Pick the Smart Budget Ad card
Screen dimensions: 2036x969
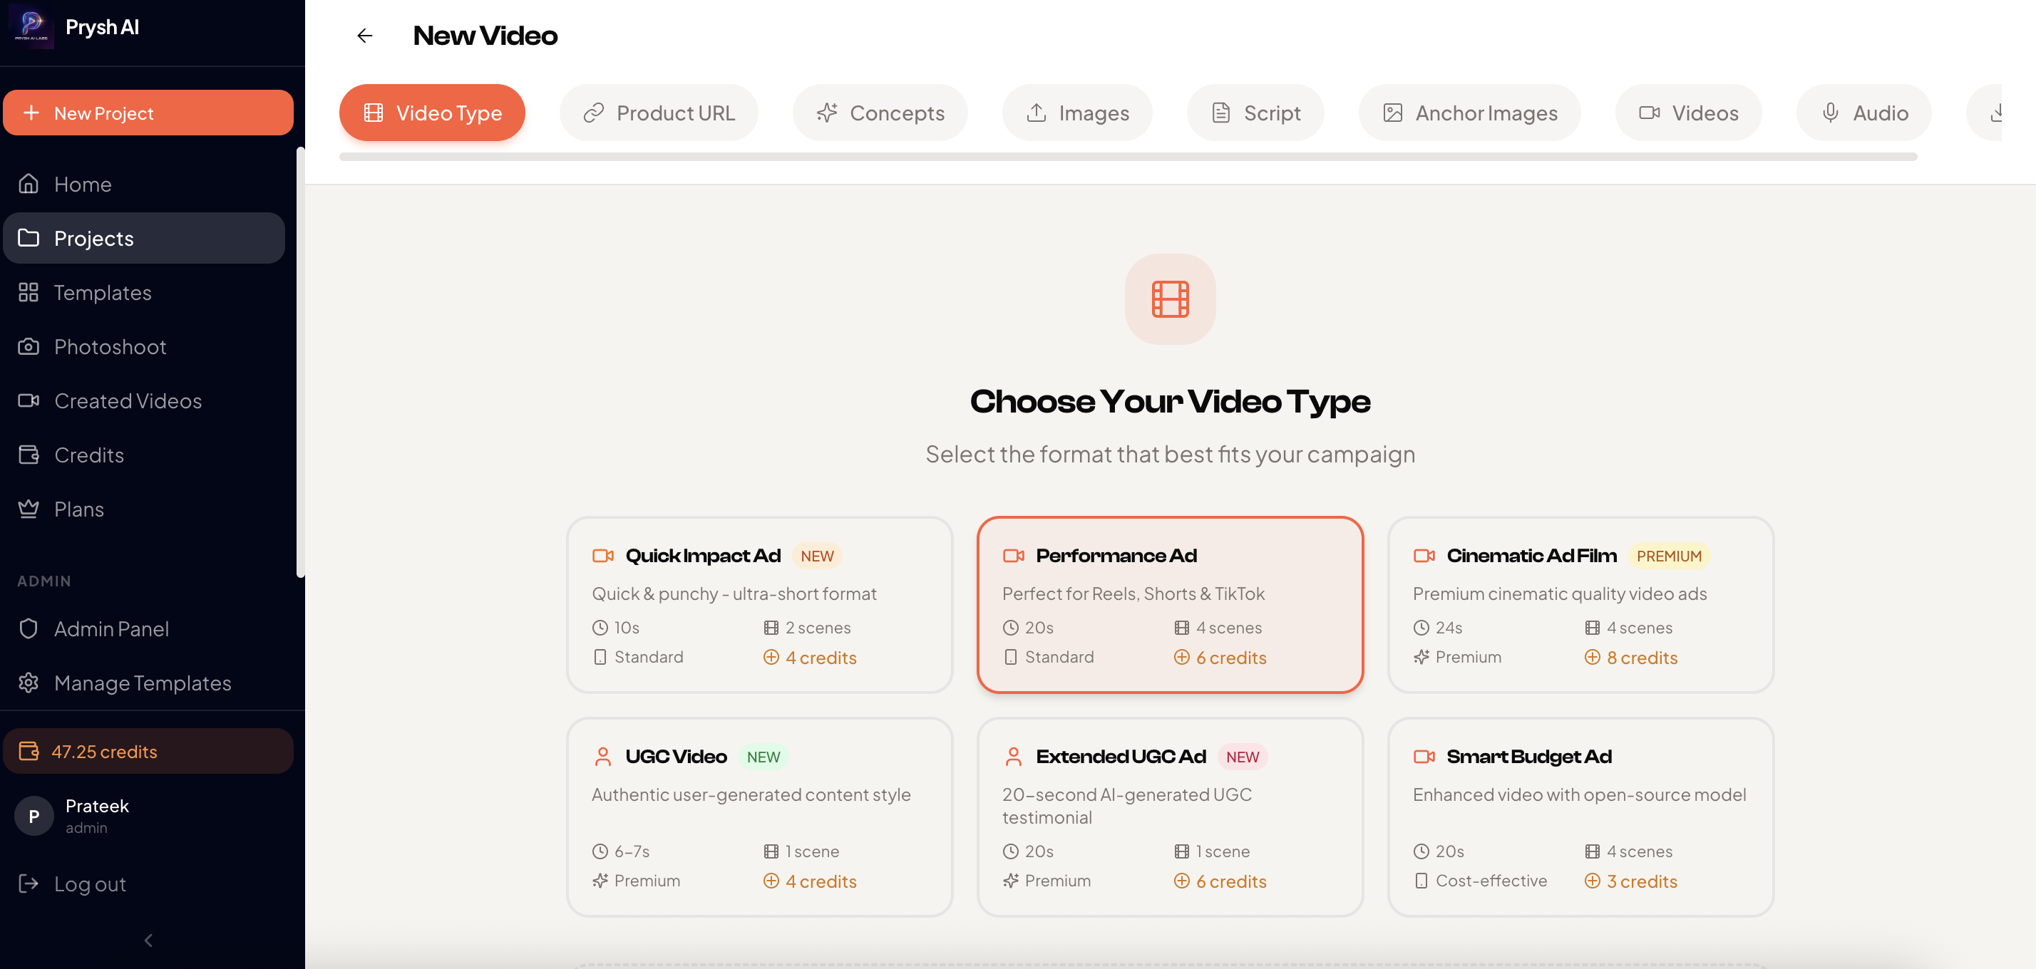coord(1580,817)
